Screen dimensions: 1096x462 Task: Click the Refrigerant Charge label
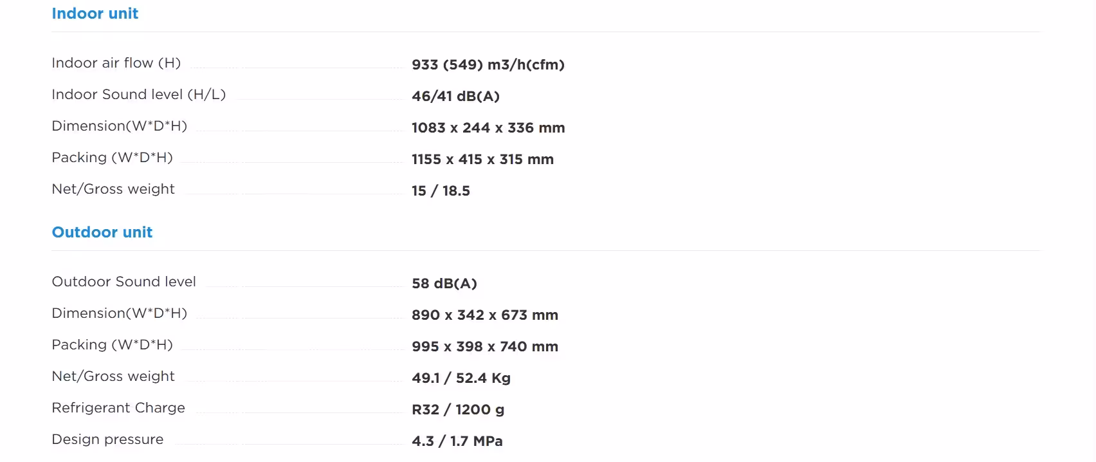pos(118,408)
